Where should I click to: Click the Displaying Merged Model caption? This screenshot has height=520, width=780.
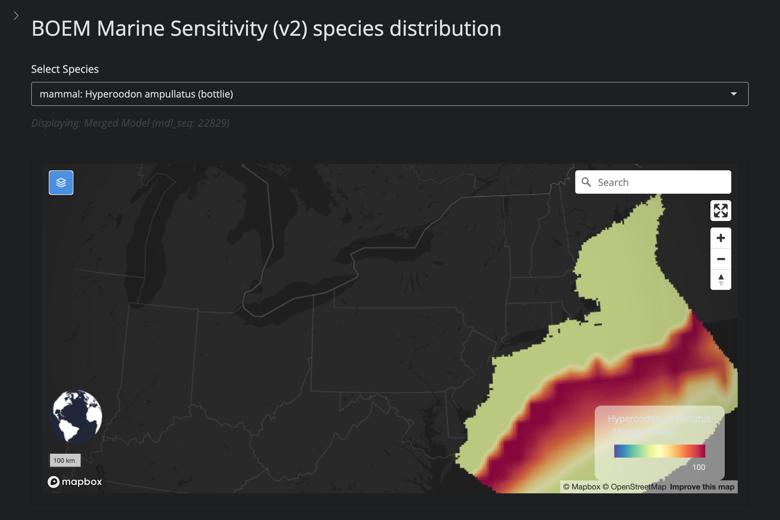click(x=130, y=123)
